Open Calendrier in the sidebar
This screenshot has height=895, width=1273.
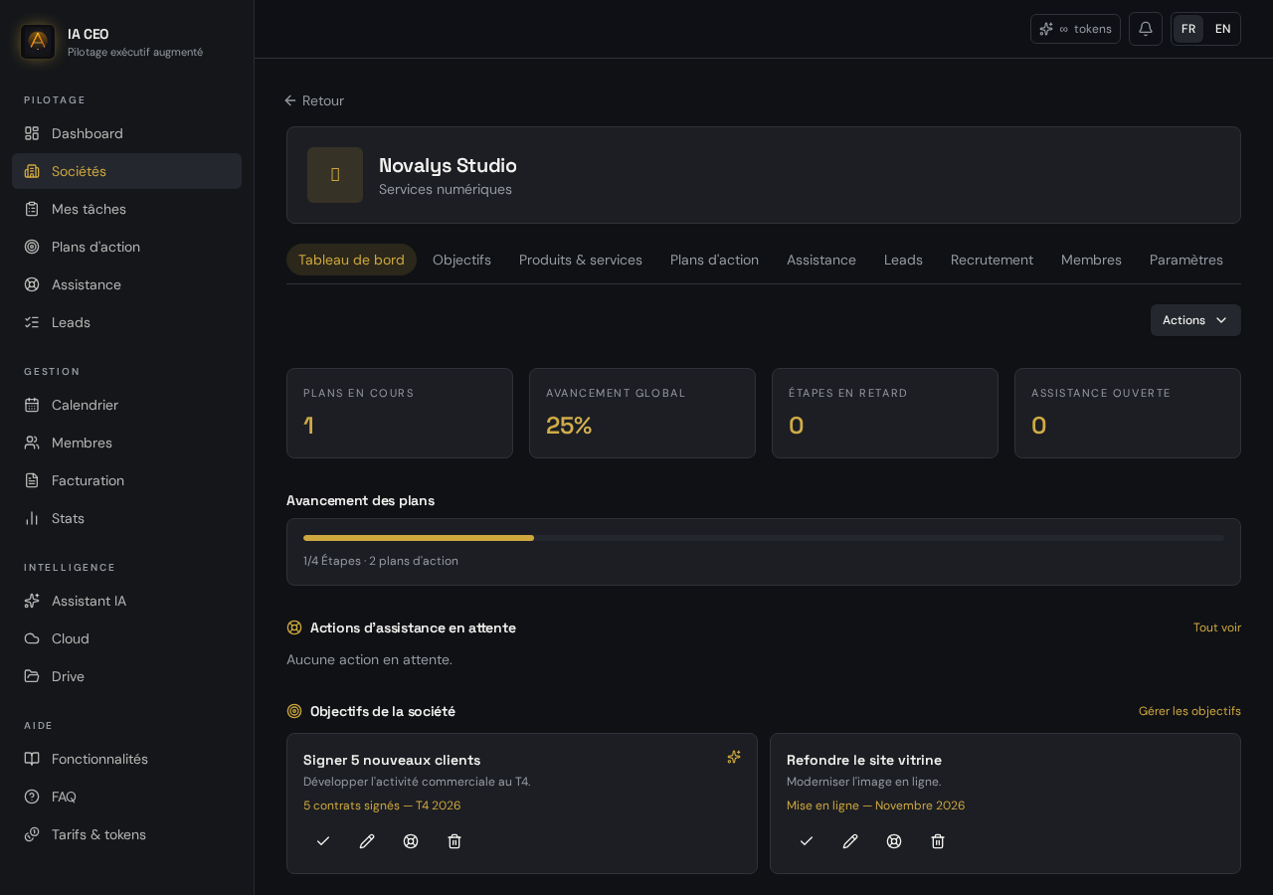(x=126, y=405)
